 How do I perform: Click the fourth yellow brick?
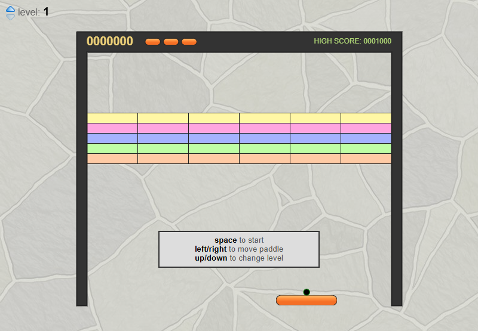265,118
